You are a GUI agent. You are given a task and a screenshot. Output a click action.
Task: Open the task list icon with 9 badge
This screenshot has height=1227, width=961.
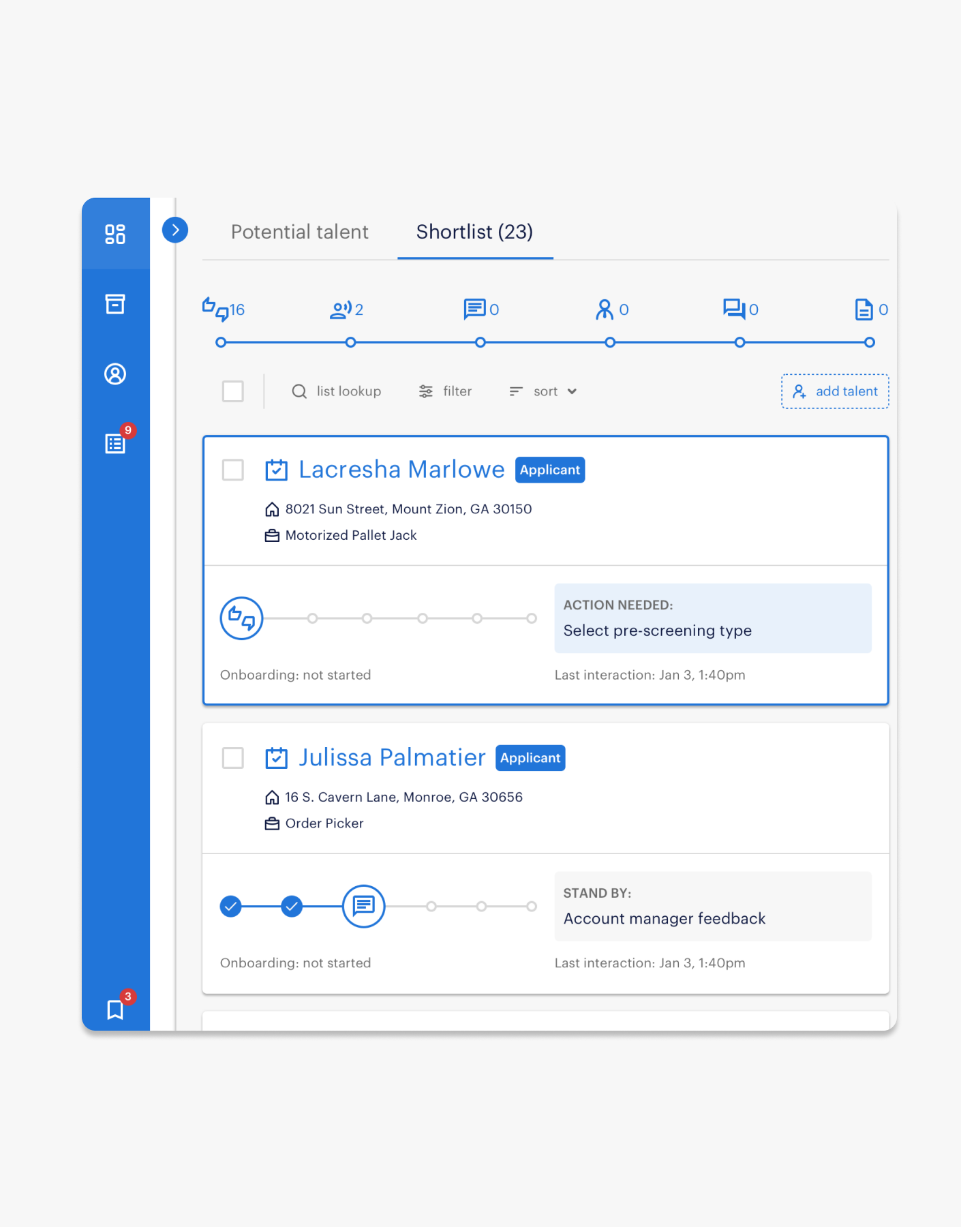tap(115, 444)
